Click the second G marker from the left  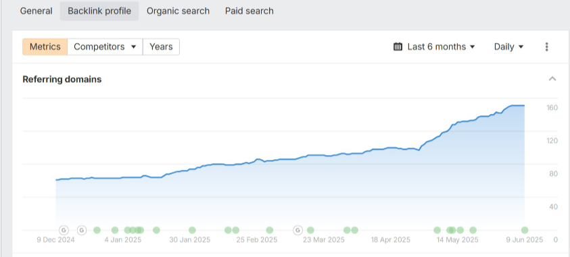[82, 230]
